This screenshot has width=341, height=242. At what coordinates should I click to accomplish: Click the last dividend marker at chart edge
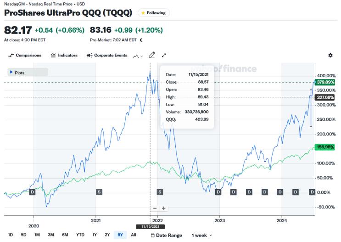(312, 192)
